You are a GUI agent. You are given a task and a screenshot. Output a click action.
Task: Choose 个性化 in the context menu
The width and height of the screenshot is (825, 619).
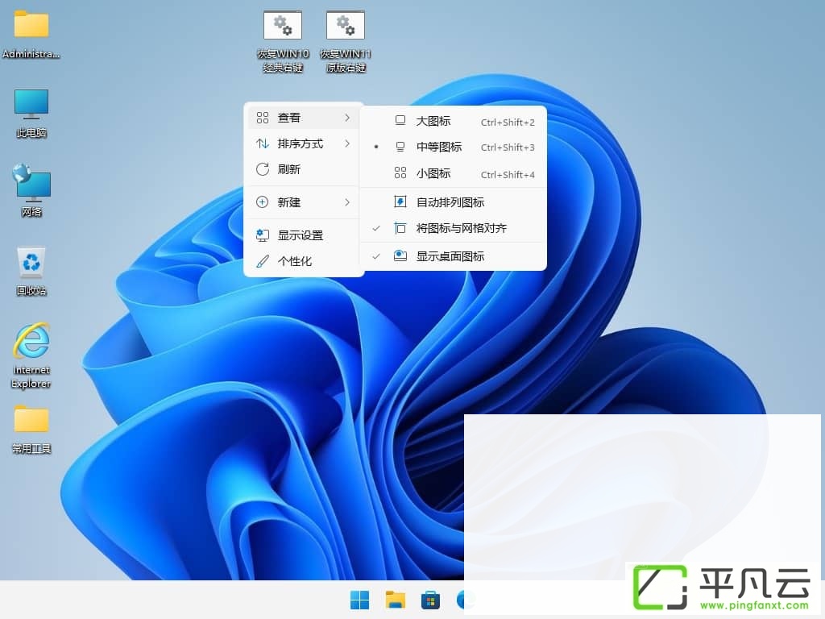pos(303,261)
